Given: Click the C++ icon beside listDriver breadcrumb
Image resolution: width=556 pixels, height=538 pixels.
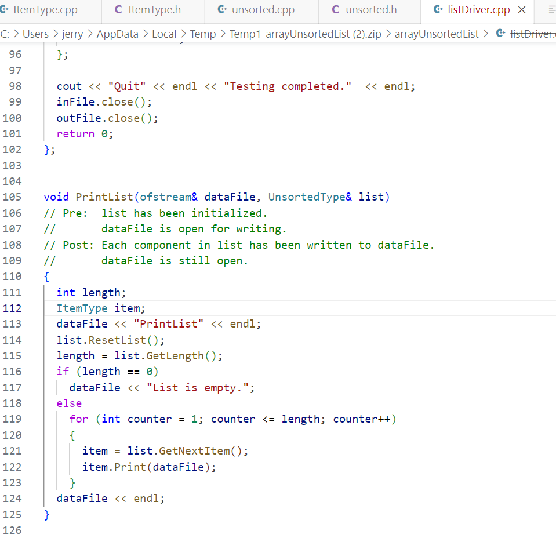Looking at the screenshot, I should [x=500, y=34].
